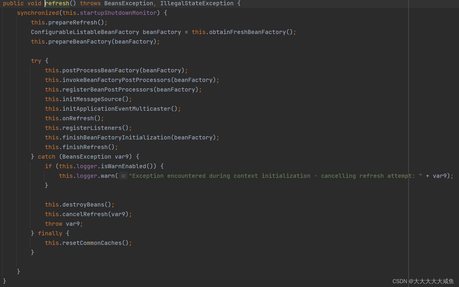Click the initApplicationEventMulticaster() call
Image resolution: width=459 pixels, height=287 pixels.
pyautogui.click(x=120, y=109)
